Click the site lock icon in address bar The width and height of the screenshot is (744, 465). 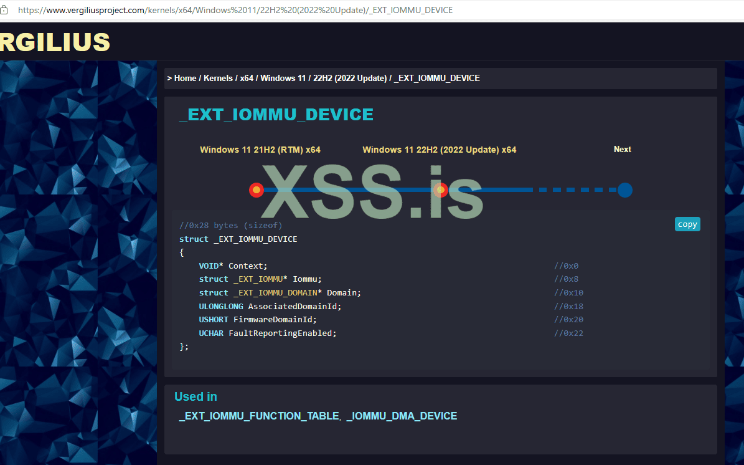(x=3, y=10)
